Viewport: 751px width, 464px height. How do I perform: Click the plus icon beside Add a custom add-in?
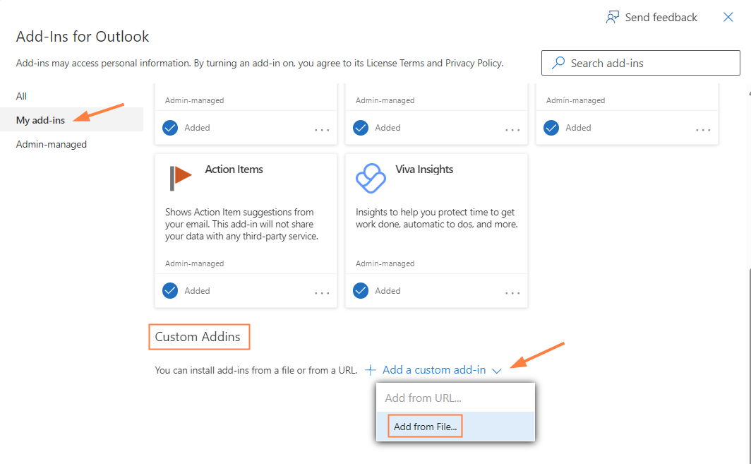pyautogui.click(x=371, y=370)
